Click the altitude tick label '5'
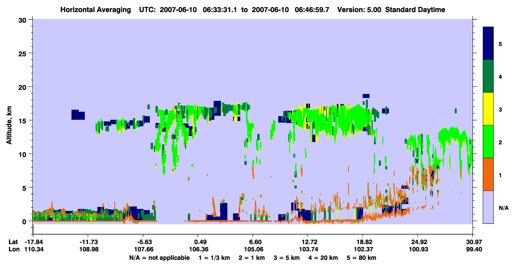Screen dimensions: 525x269 [x=25, y=188]
